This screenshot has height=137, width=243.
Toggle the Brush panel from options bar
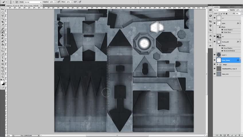point(17,2)
